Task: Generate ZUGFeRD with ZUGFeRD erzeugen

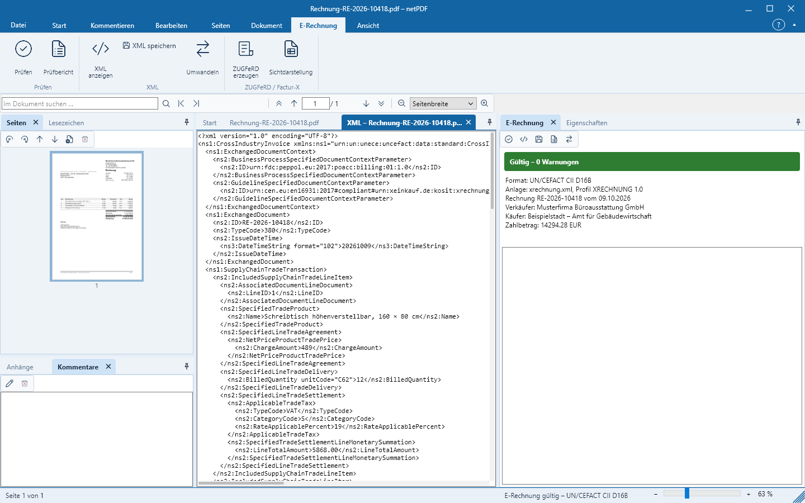Action: coord(246,60)
